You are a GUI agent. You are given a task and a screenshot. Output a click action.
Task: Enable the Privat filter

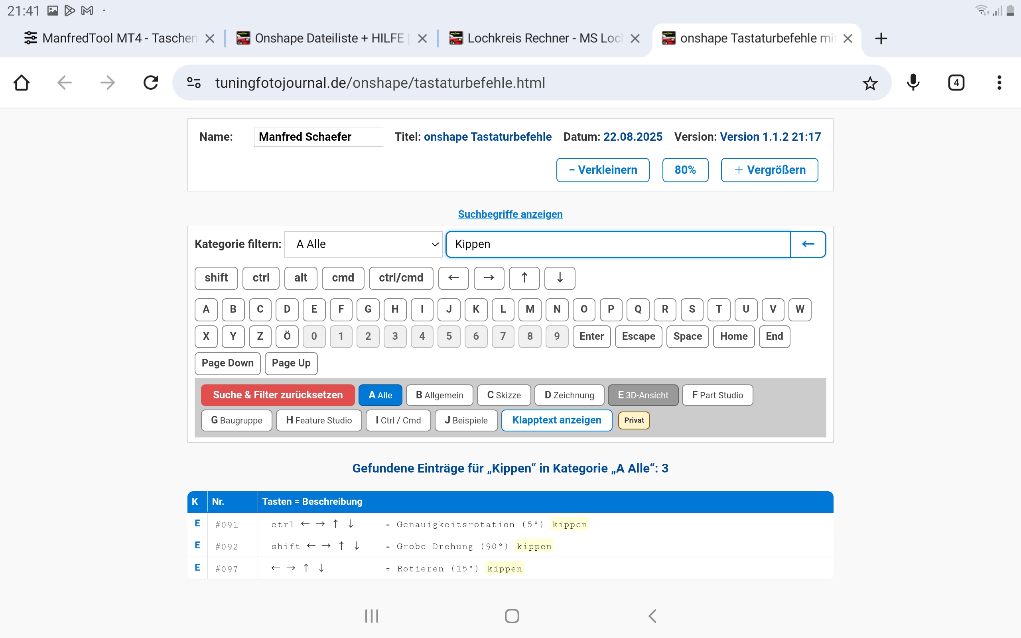[634, 420]
